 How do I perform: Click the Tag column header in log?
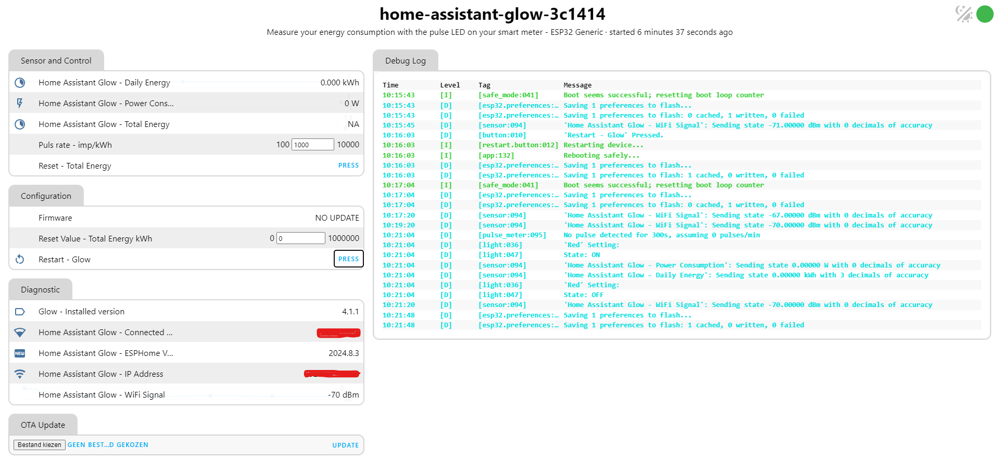[484, 85]
